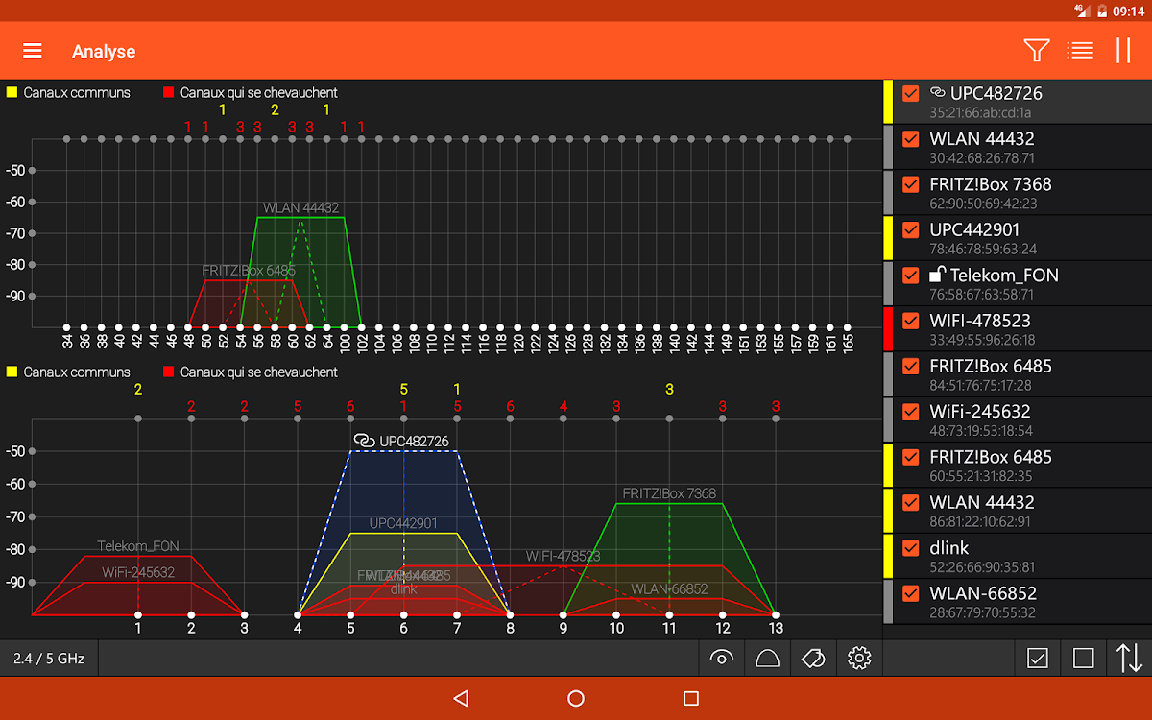The height and width of the screenshot is (720, 1152).
Task: Open the hamburger navigation menu
Action: tap(33, 51)
